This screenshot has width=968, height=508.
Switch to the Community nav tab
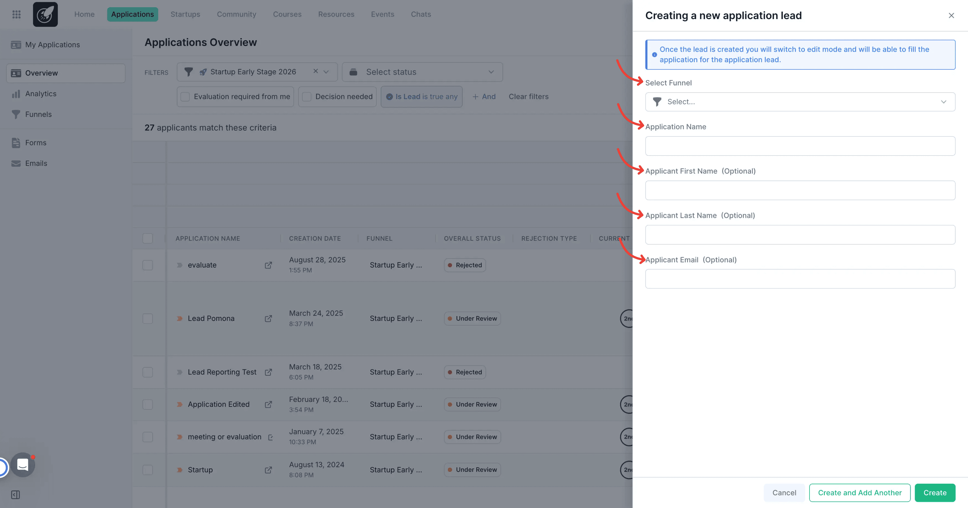pyautogui.click(x=236, y=14)
